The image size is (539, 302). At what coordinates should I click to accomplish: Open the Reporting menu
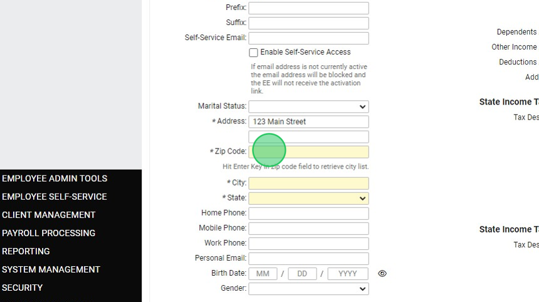[x=26, y=251]
